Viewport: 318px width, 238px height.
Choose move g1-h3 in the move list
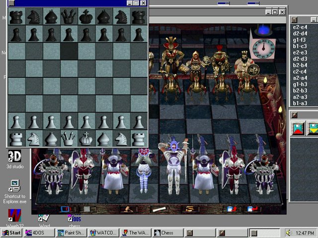click(300, 84)
